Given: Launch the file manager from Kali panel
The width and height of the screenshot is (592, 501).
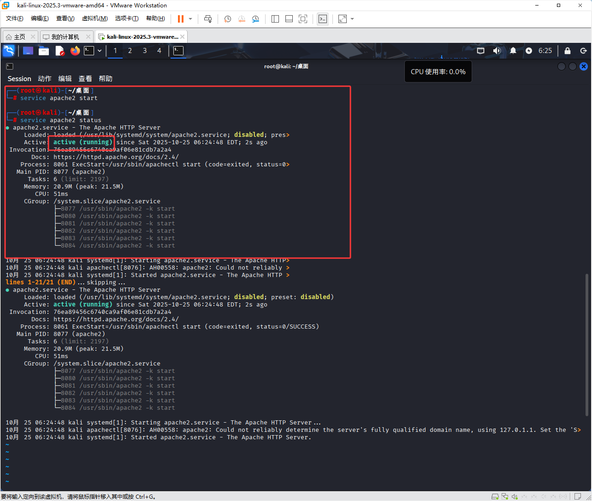Looking at the screenshot, I should (44, 51).
